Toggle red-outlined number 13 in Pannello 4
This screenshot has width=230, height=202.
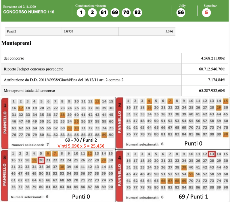[212, 154]
